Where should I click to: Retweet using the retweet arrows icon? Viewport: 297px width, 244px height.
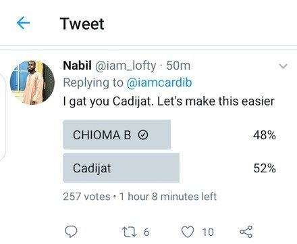129,232
